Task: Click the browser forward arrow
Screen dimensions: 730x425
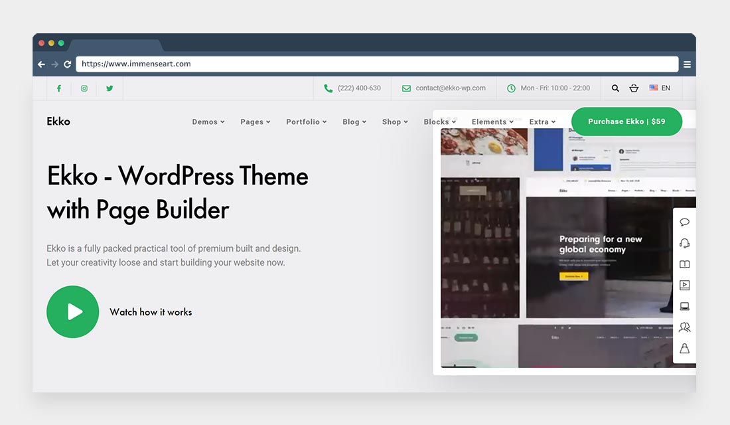Action: pos(55,64)
